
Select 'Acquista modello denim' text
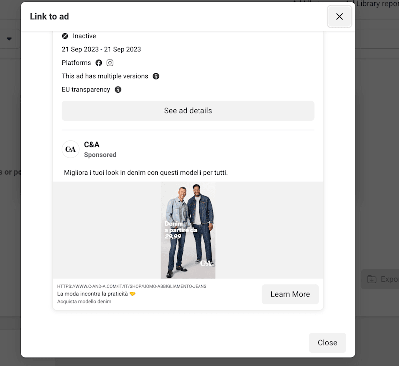[x=84, y=301]
